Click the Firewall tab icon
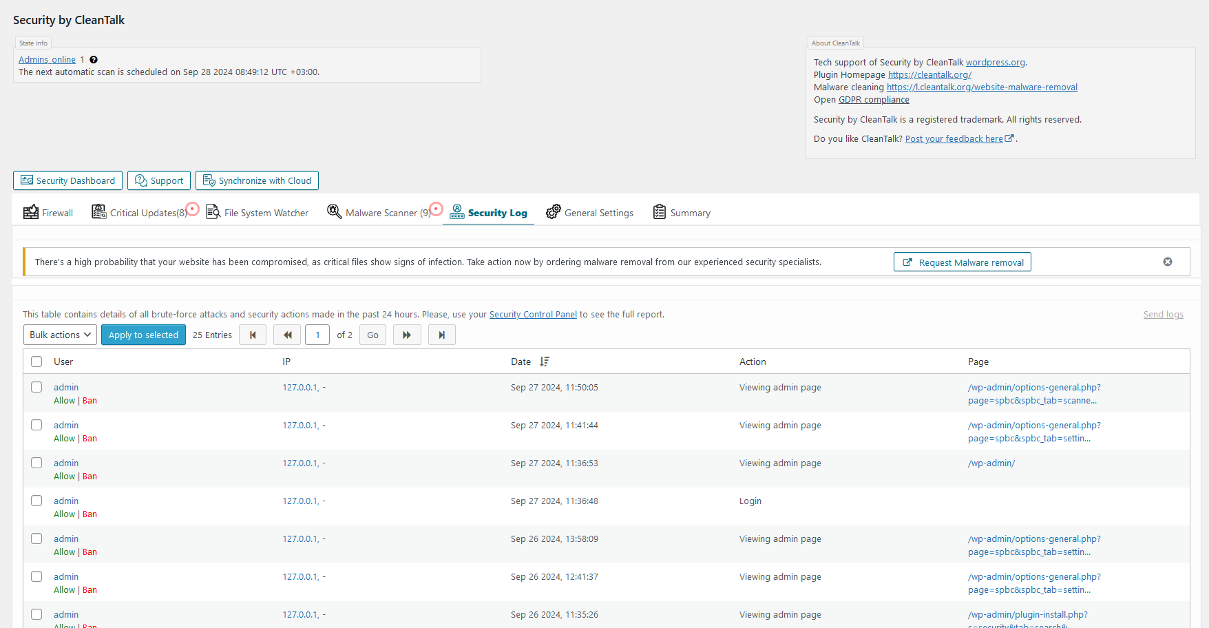 [31, 212]
